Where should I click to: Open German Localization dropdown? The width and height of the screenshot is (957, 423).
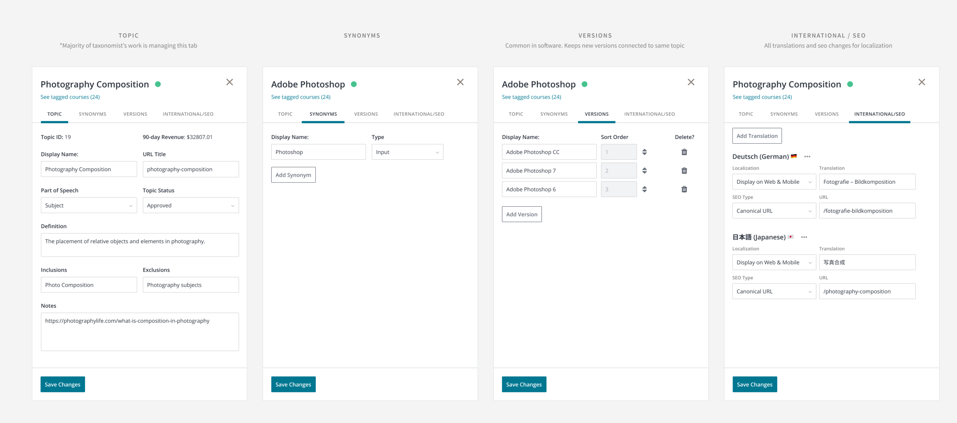click(774, 182)
